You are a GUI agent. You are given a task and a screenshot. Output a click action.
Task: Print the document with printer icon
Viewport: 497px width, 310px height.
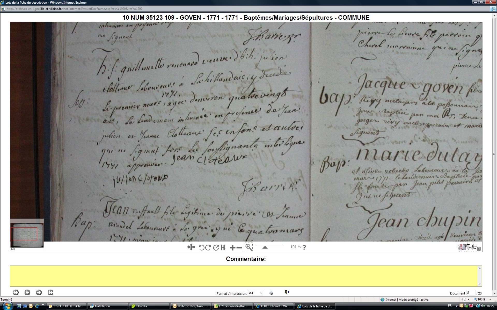(271, 293)
